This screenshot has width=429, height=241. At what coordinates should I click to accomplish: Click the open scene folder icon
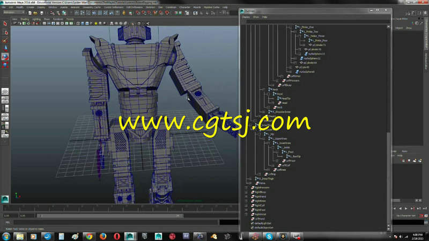(35, 13)
